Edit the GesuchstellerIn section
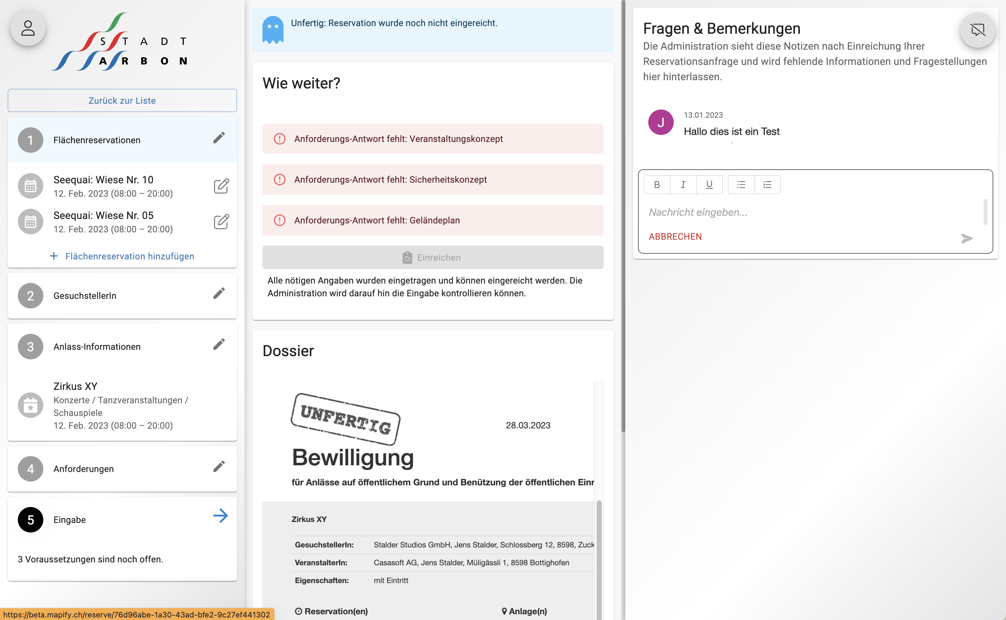The width and height of the screenshot is (1006, 620). point(219,293)
